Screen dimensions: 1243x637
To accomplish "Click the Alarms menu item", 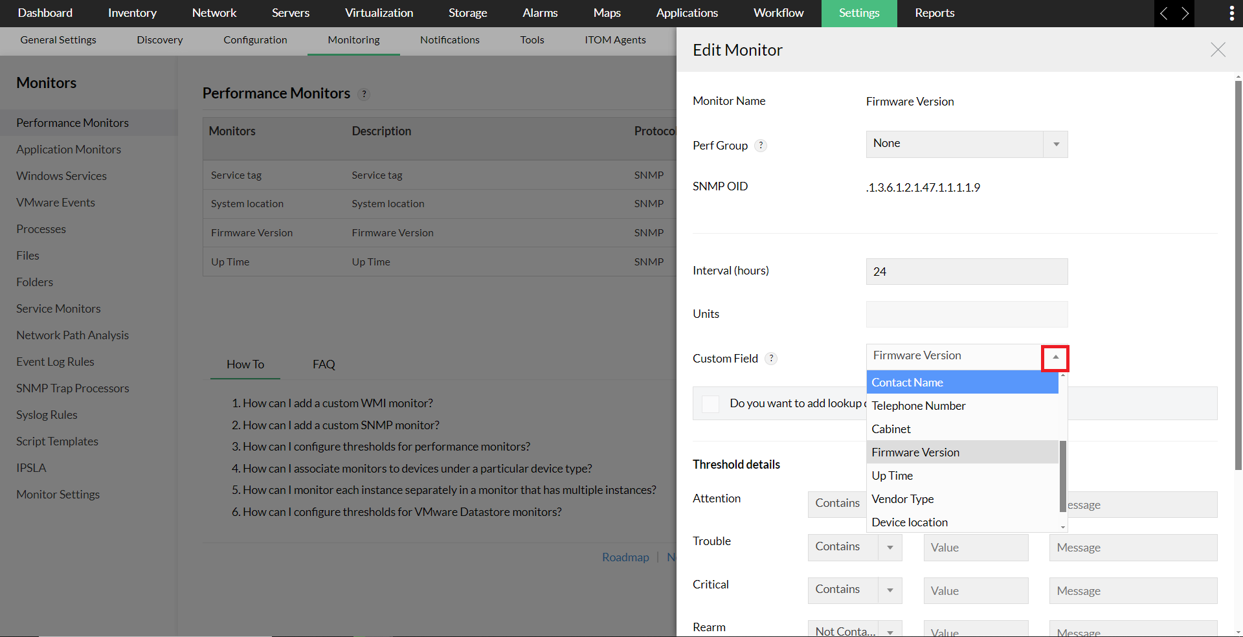I will pos(539,13).
